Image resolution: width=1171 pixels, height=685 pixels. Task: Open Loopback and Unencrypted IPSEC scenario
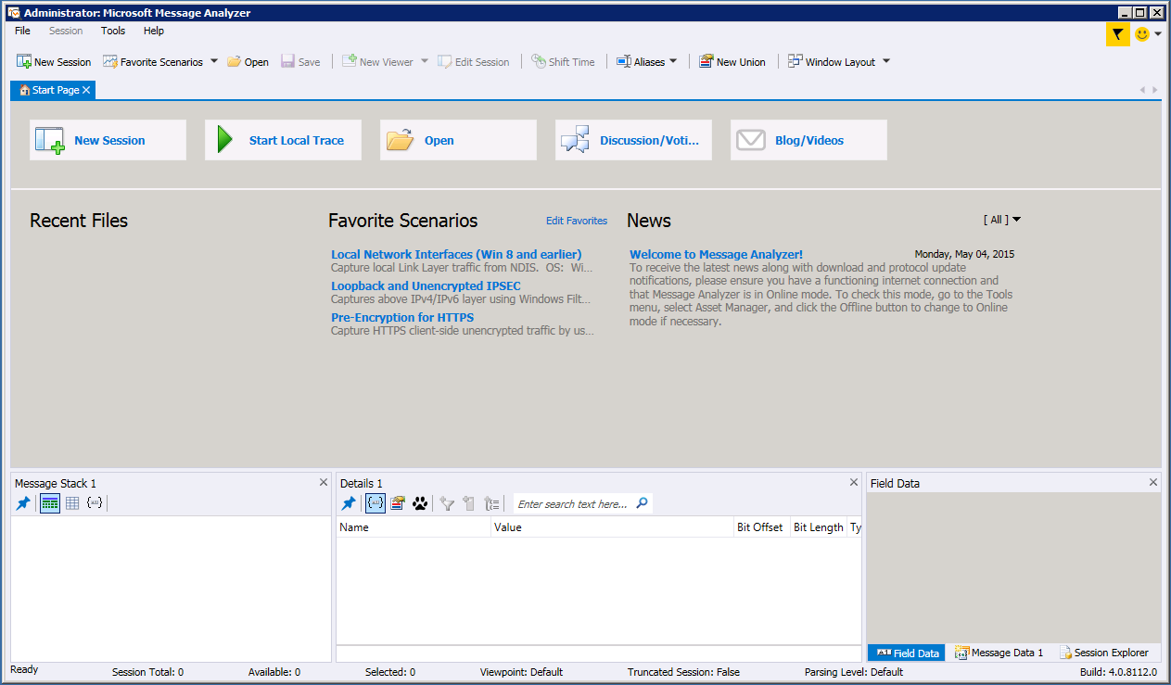(x=426, y=285)
